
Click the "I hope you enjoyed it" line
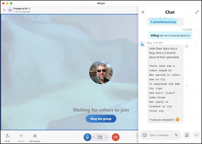pos(162,120)
